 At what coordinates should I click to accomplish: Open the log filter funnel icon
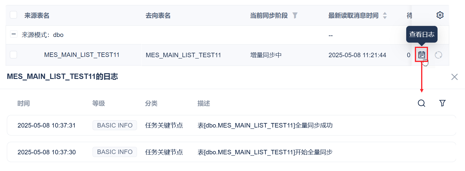pos(442,103)
